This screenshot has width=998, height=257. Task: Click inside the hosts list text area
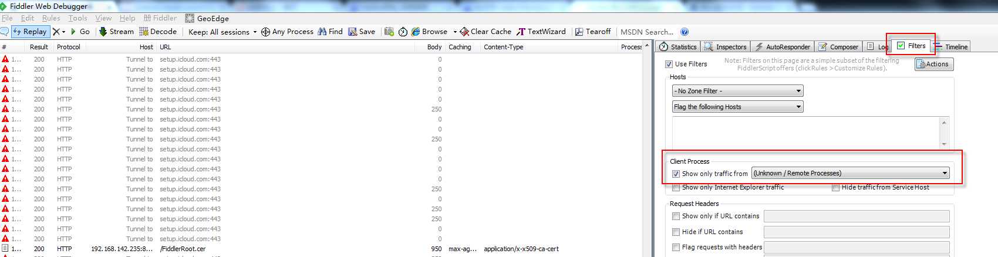pos(806,132)
